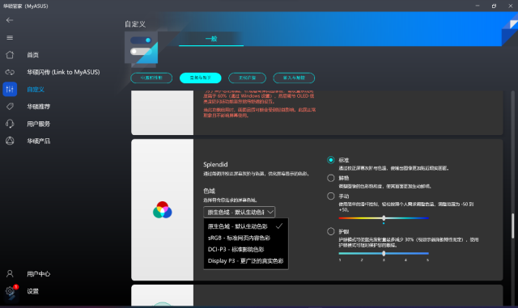This screenshot has width=518, height=308.
Task: Select the 输入 pill button
Action: [x=294, y=78]
